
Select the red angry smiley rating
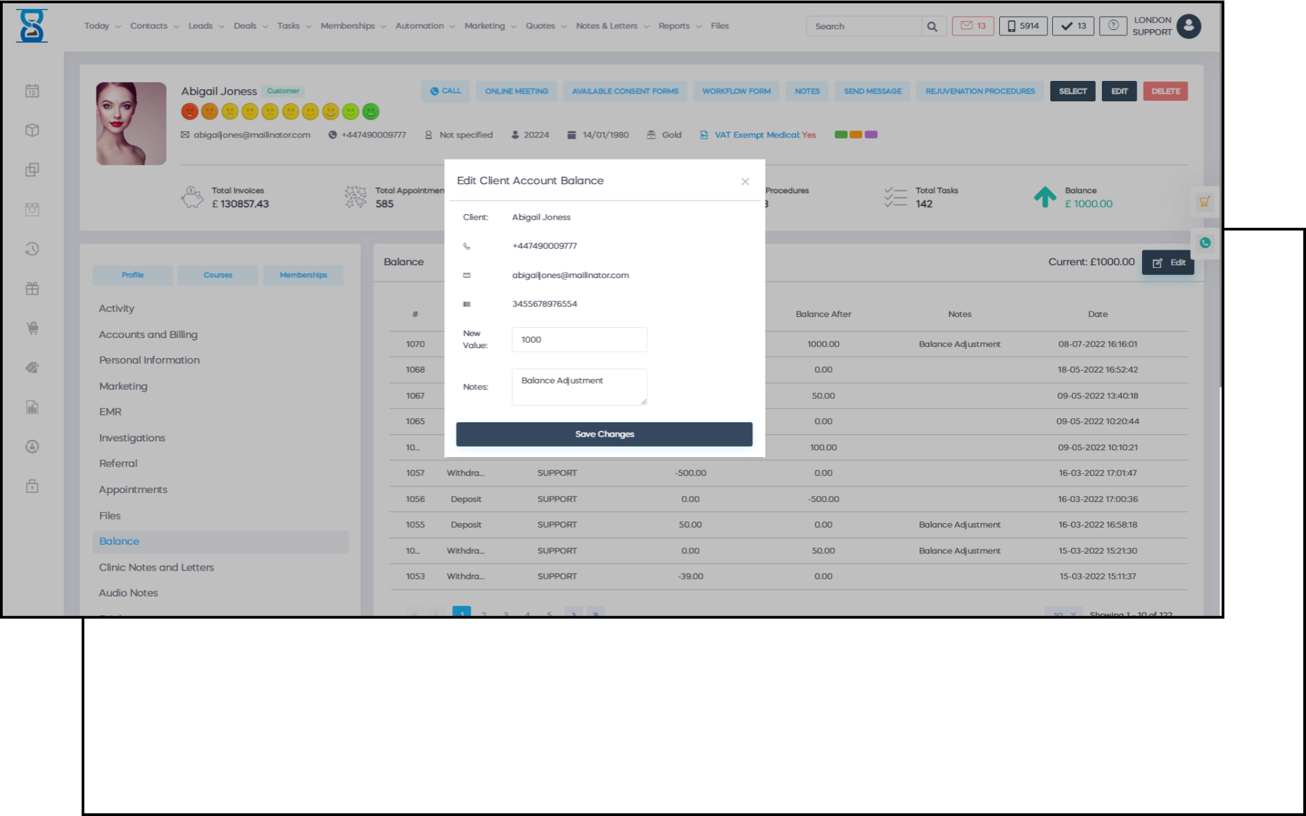click(190, 112)
